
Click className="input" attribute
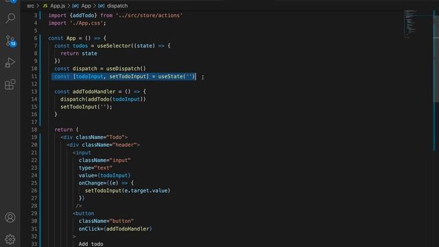[x=105, y=160]
